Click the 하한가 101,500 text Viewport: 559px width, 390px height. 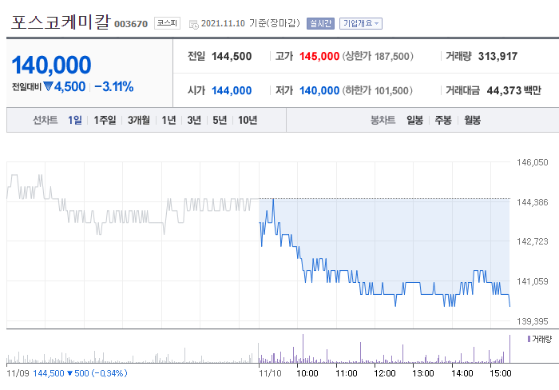(377, 90)
